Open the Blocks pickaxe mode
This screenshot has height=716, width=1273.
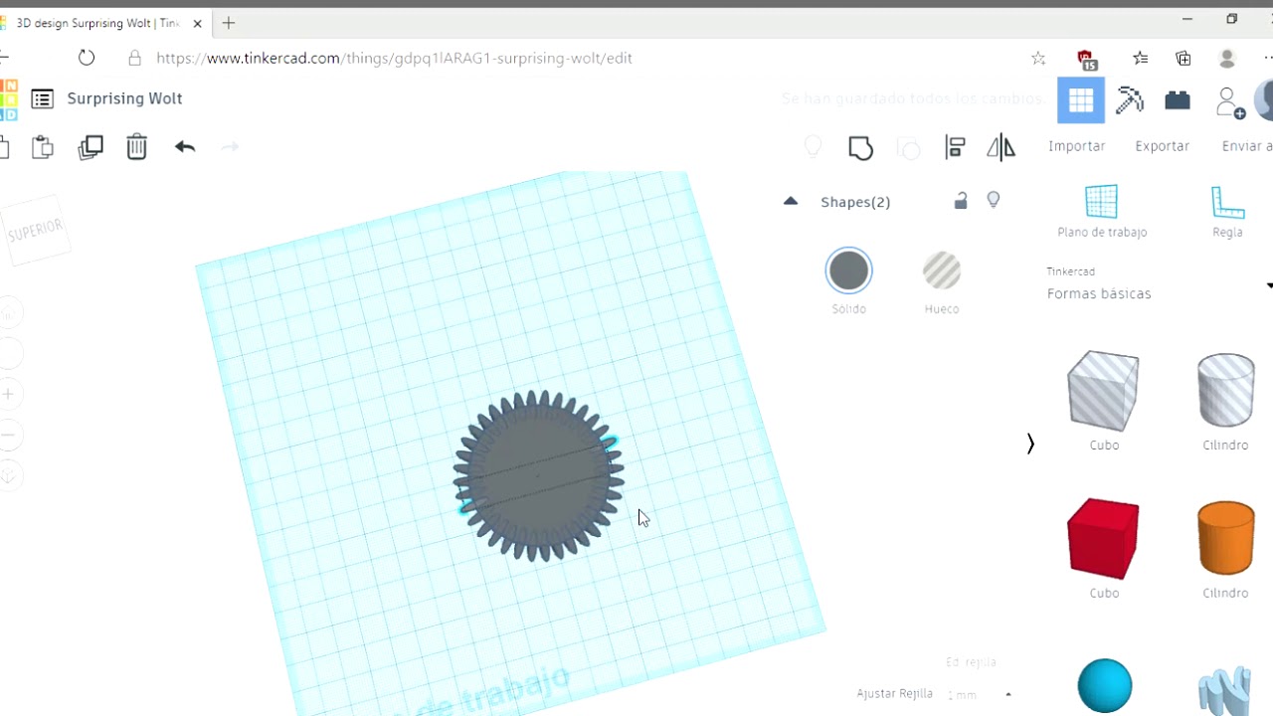pyautogui.click(x=1130, y=100)
